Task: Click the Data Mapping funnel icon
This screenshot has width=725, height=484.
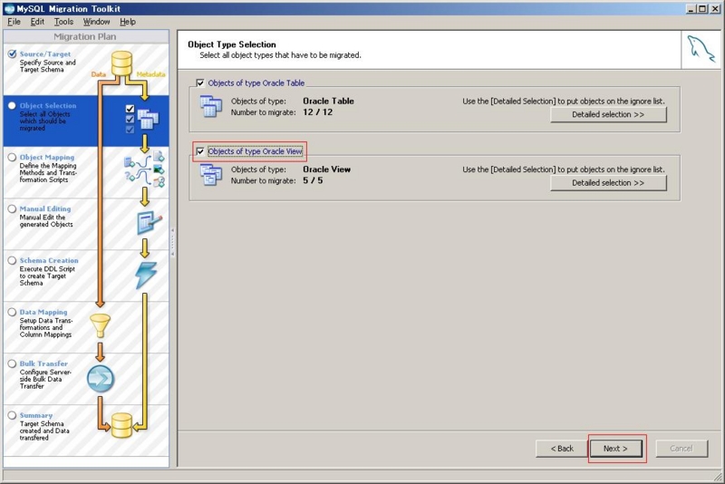Action: 100,326
